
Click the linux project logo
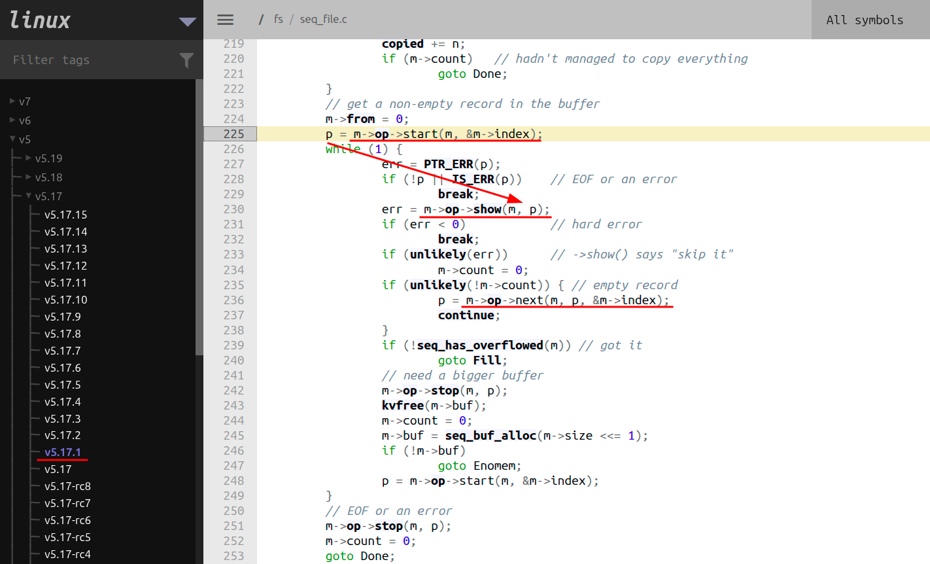click(x=40, y=20)
